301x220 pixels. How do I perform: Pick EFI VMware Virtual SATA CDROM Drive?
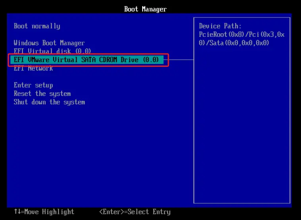pos(86,60)
